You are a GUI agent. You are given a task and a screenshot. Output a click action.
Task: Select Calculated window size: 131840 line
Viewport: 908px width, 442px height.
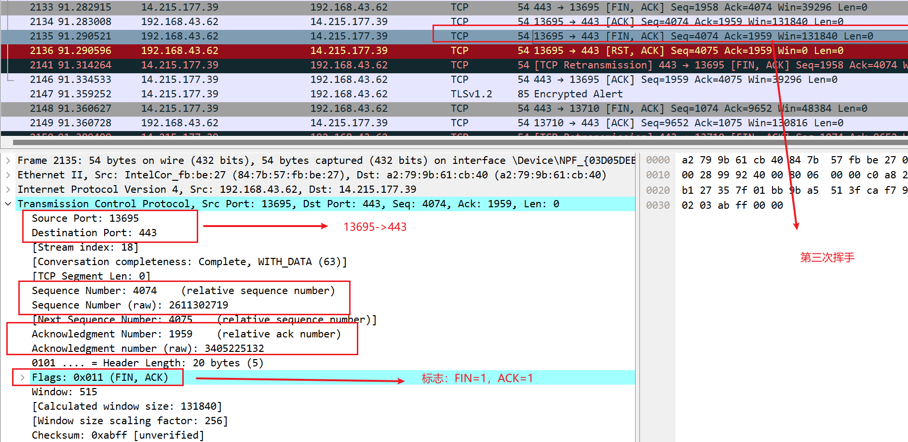127,406
